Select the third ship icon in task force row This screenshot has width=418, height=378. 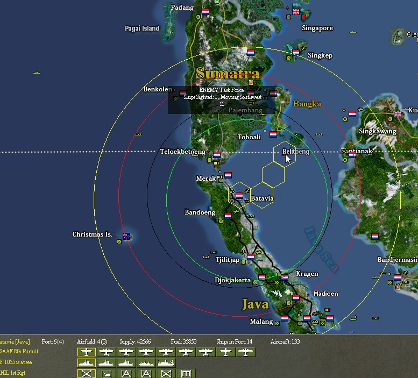pos(126,363)
